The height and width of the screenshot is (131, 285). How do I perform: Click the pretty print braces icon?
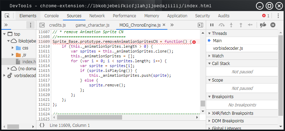tap(42, 125)
